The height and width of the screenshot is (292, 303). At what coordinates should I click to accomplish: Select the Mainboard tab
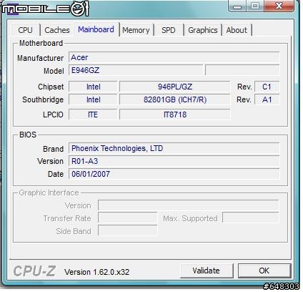coord(96,29)
